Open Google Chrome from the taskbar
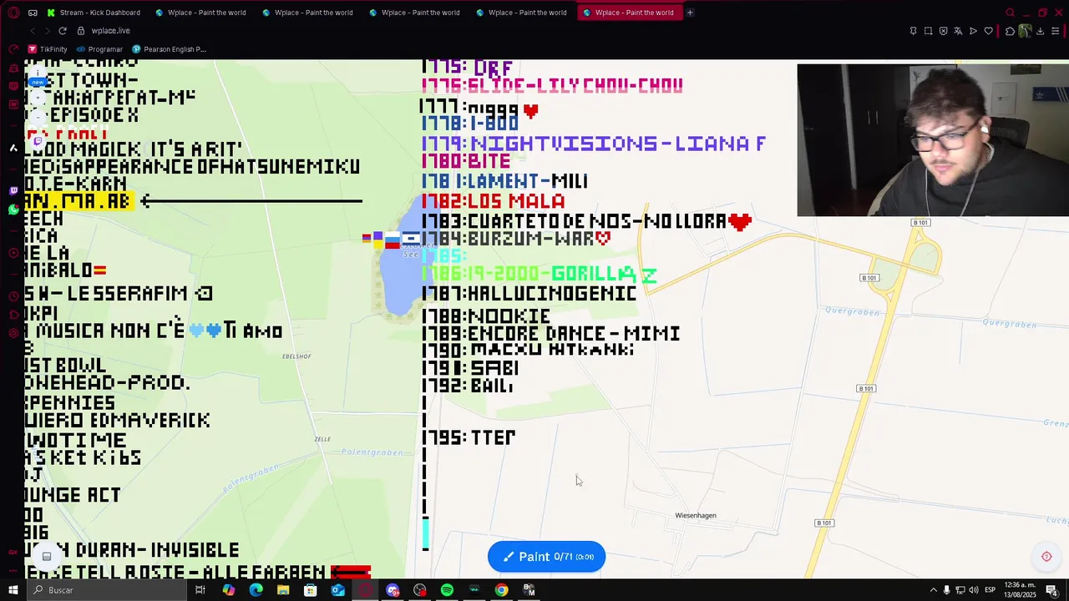Screen dimensions: 1069x601 [501, 590]
